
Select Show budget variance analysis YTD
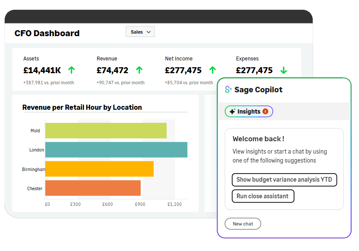click(284, 180)
